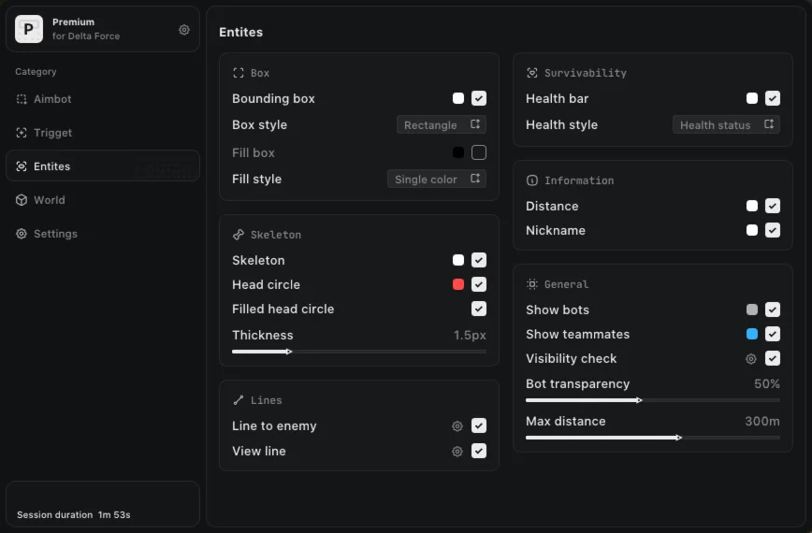Open Line to enemy gear settings
The image size is (812, 533).
457,425
